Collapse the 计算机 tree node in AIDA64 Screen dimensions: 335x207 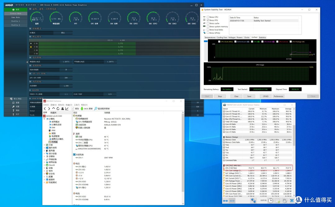click(x=44, y=119)
